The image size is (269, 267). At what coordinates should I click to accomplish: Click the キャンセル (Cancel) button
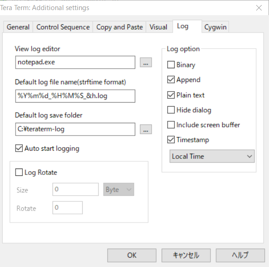pyautogui.click(x=186, y=255)
